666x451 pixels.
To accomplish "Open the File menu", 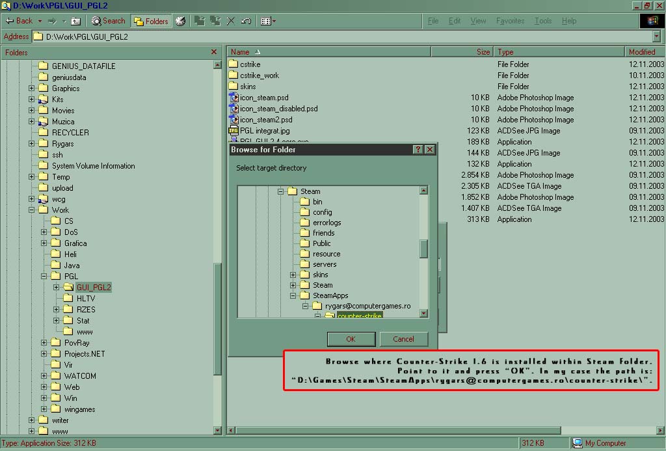I will (x=433, y=21).
